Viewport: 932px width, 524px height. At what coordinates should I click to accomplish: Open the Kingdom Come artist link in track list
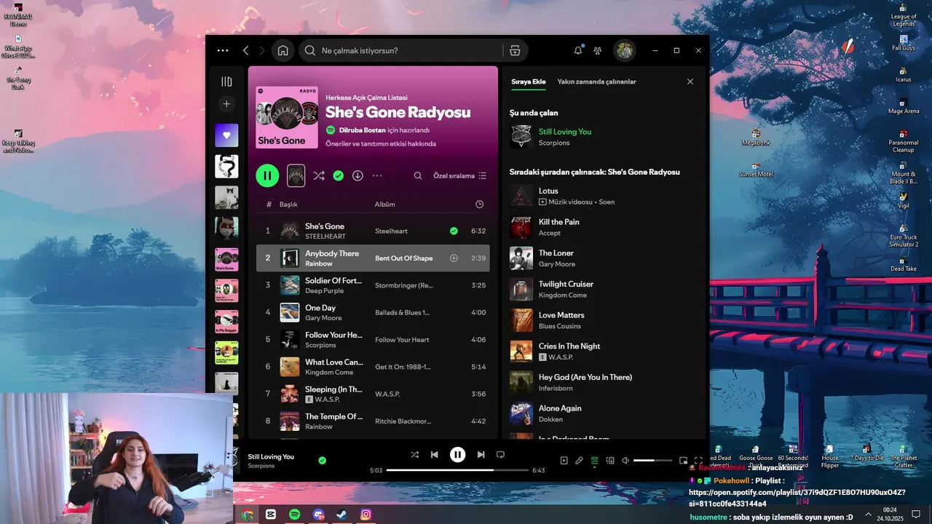(x=329, y=373)
